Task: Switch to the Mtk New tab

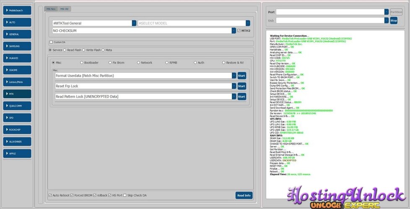Action: 51,9
